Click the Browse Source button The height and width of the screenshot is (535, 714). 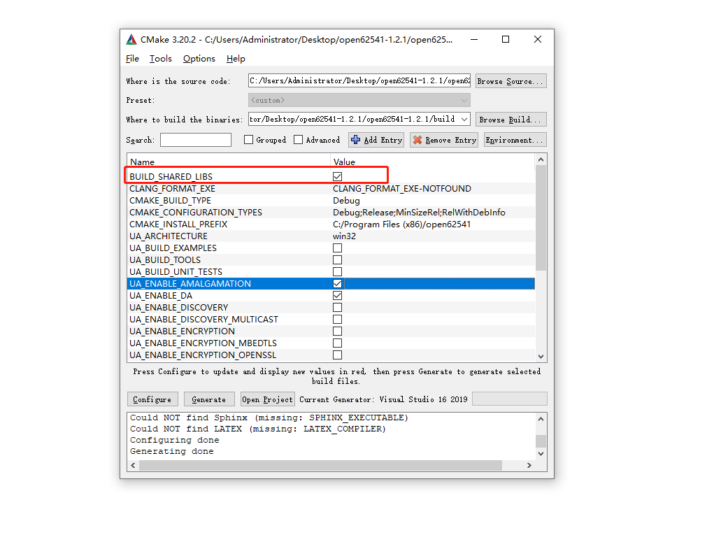click(510, 80)
